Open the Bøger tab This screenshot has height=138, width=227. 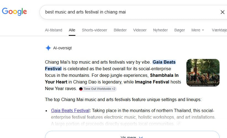(x=180, y=30)
